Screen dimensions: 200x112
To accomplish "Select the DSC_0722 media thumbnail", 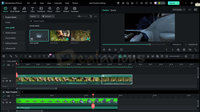I will tap(60, 36).
